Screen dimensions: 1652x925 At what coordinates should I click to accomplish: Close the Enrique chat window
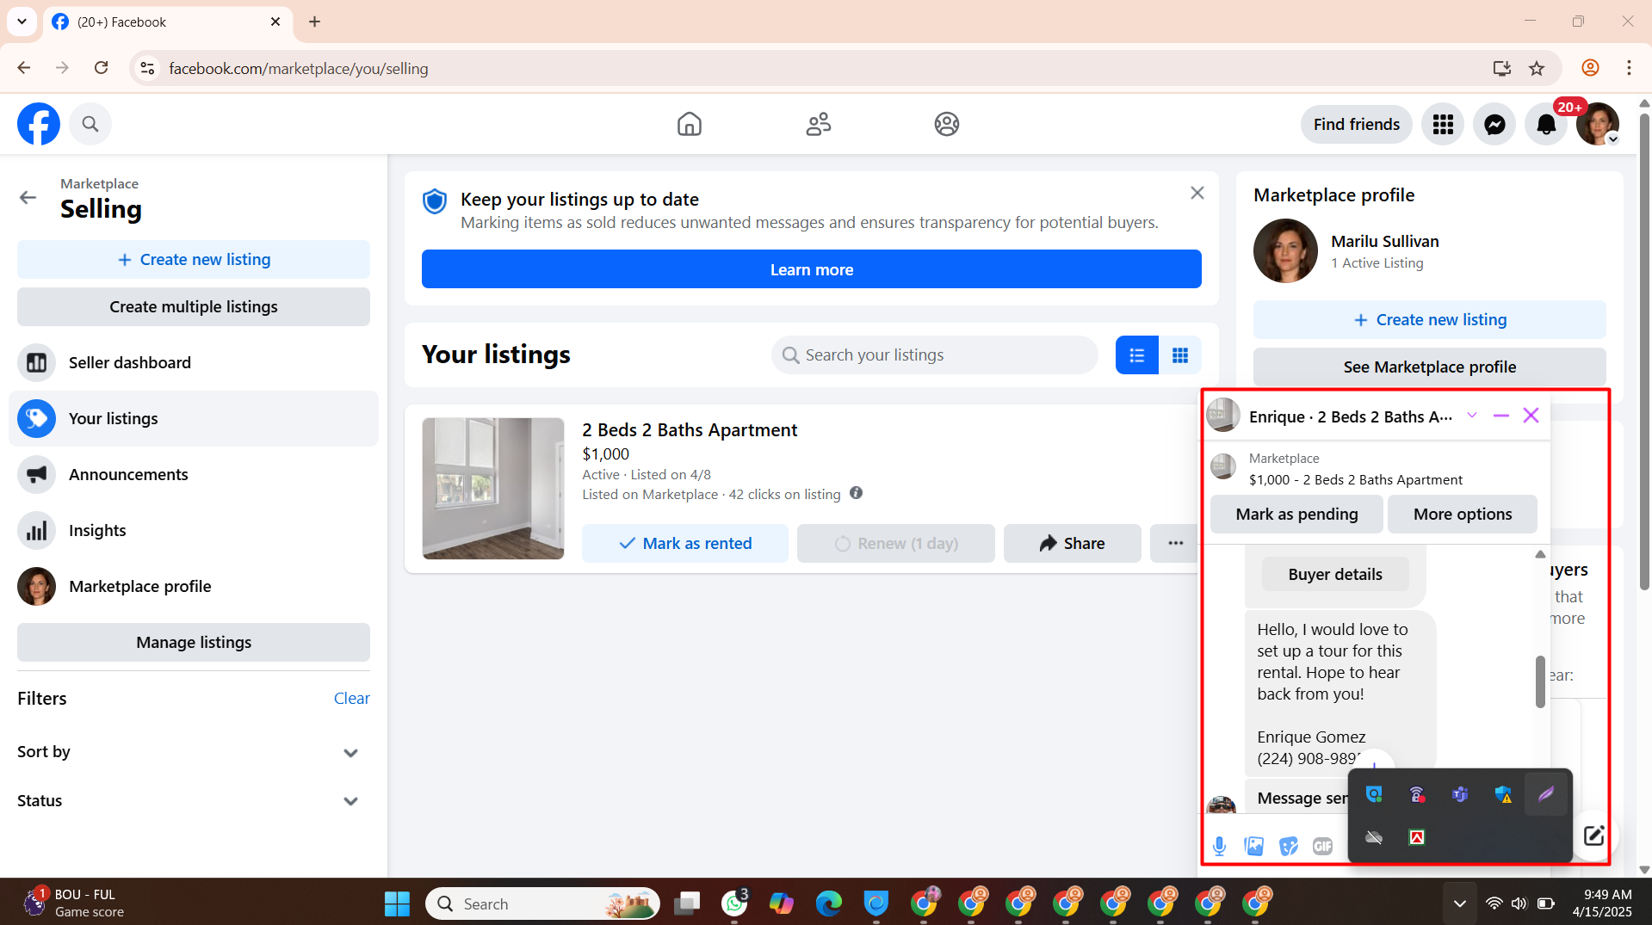[1531, 416]
